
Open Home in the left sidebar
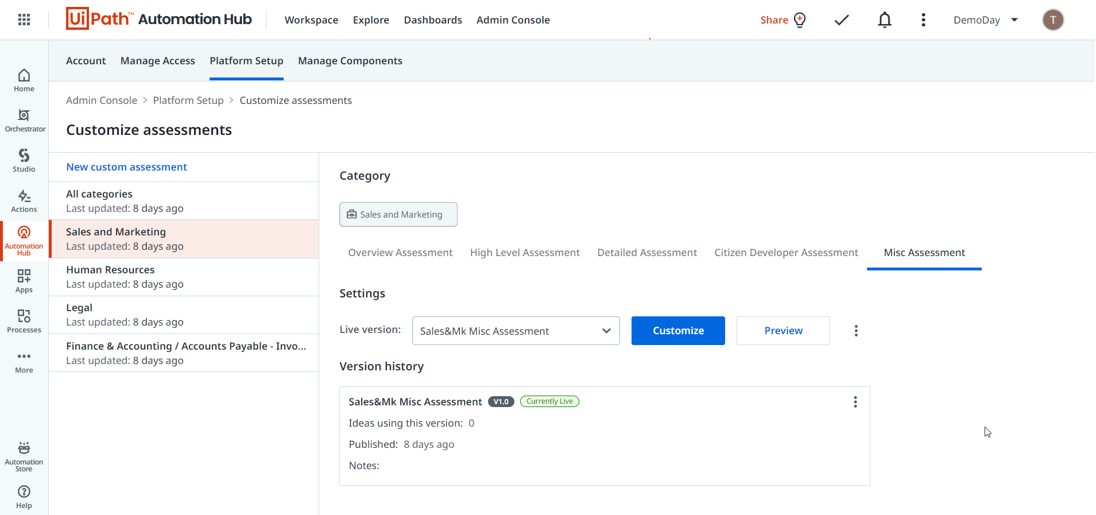[x=24, y=80]
